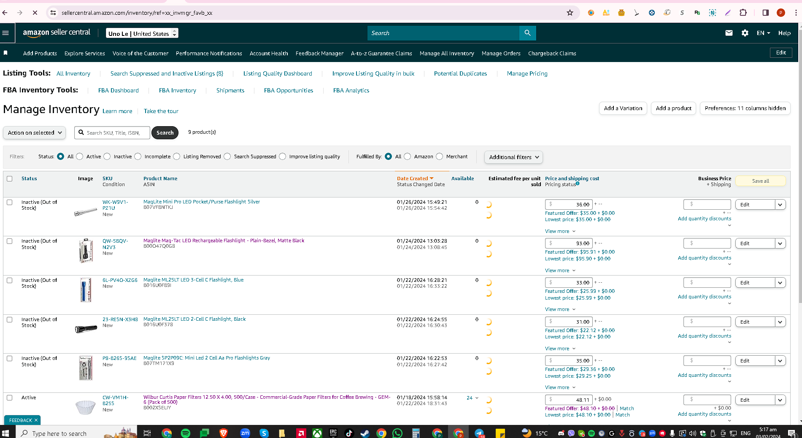Go back with the browser back arrow
The image size is (802, 438).
5,13
